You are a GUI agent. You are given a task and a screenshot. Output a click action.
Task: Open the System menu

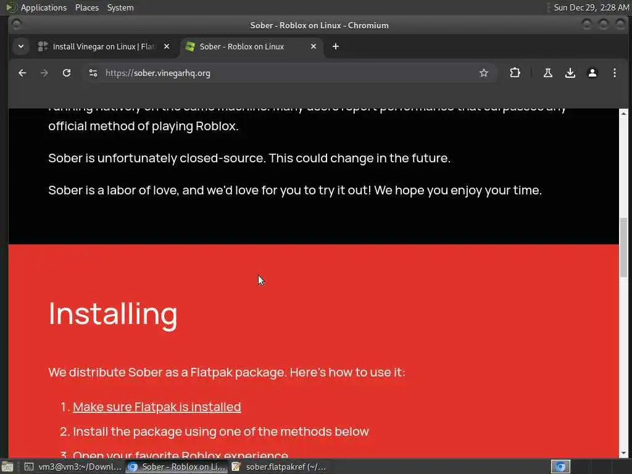tap(120, 7)
